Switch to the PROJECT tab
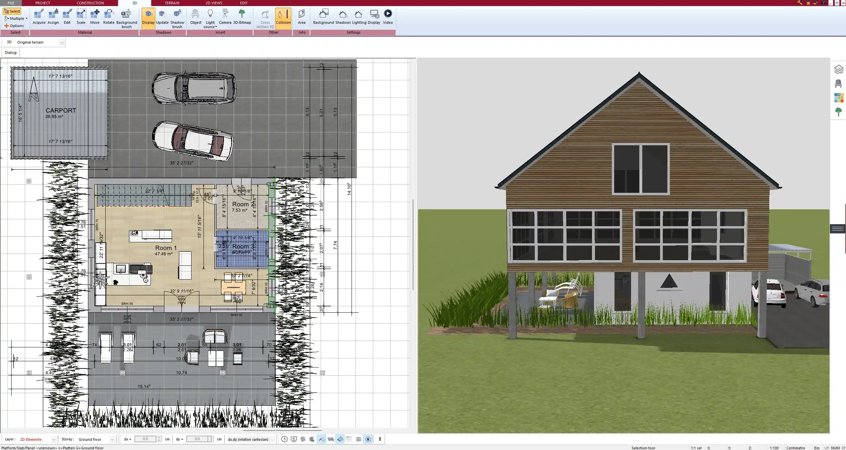The width and height of the screenshot is (846, 450). coord(43,3)
